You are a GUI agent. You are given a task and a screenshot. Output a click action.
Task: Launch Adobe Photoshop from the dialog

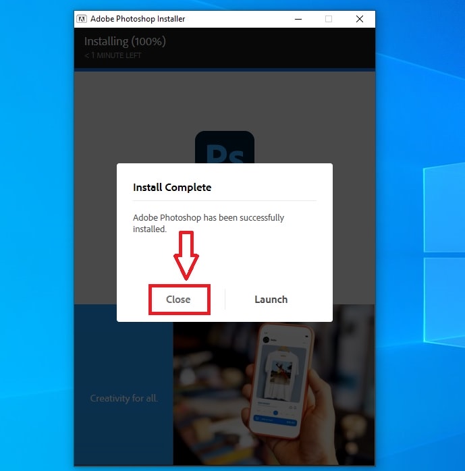[271, 300]
